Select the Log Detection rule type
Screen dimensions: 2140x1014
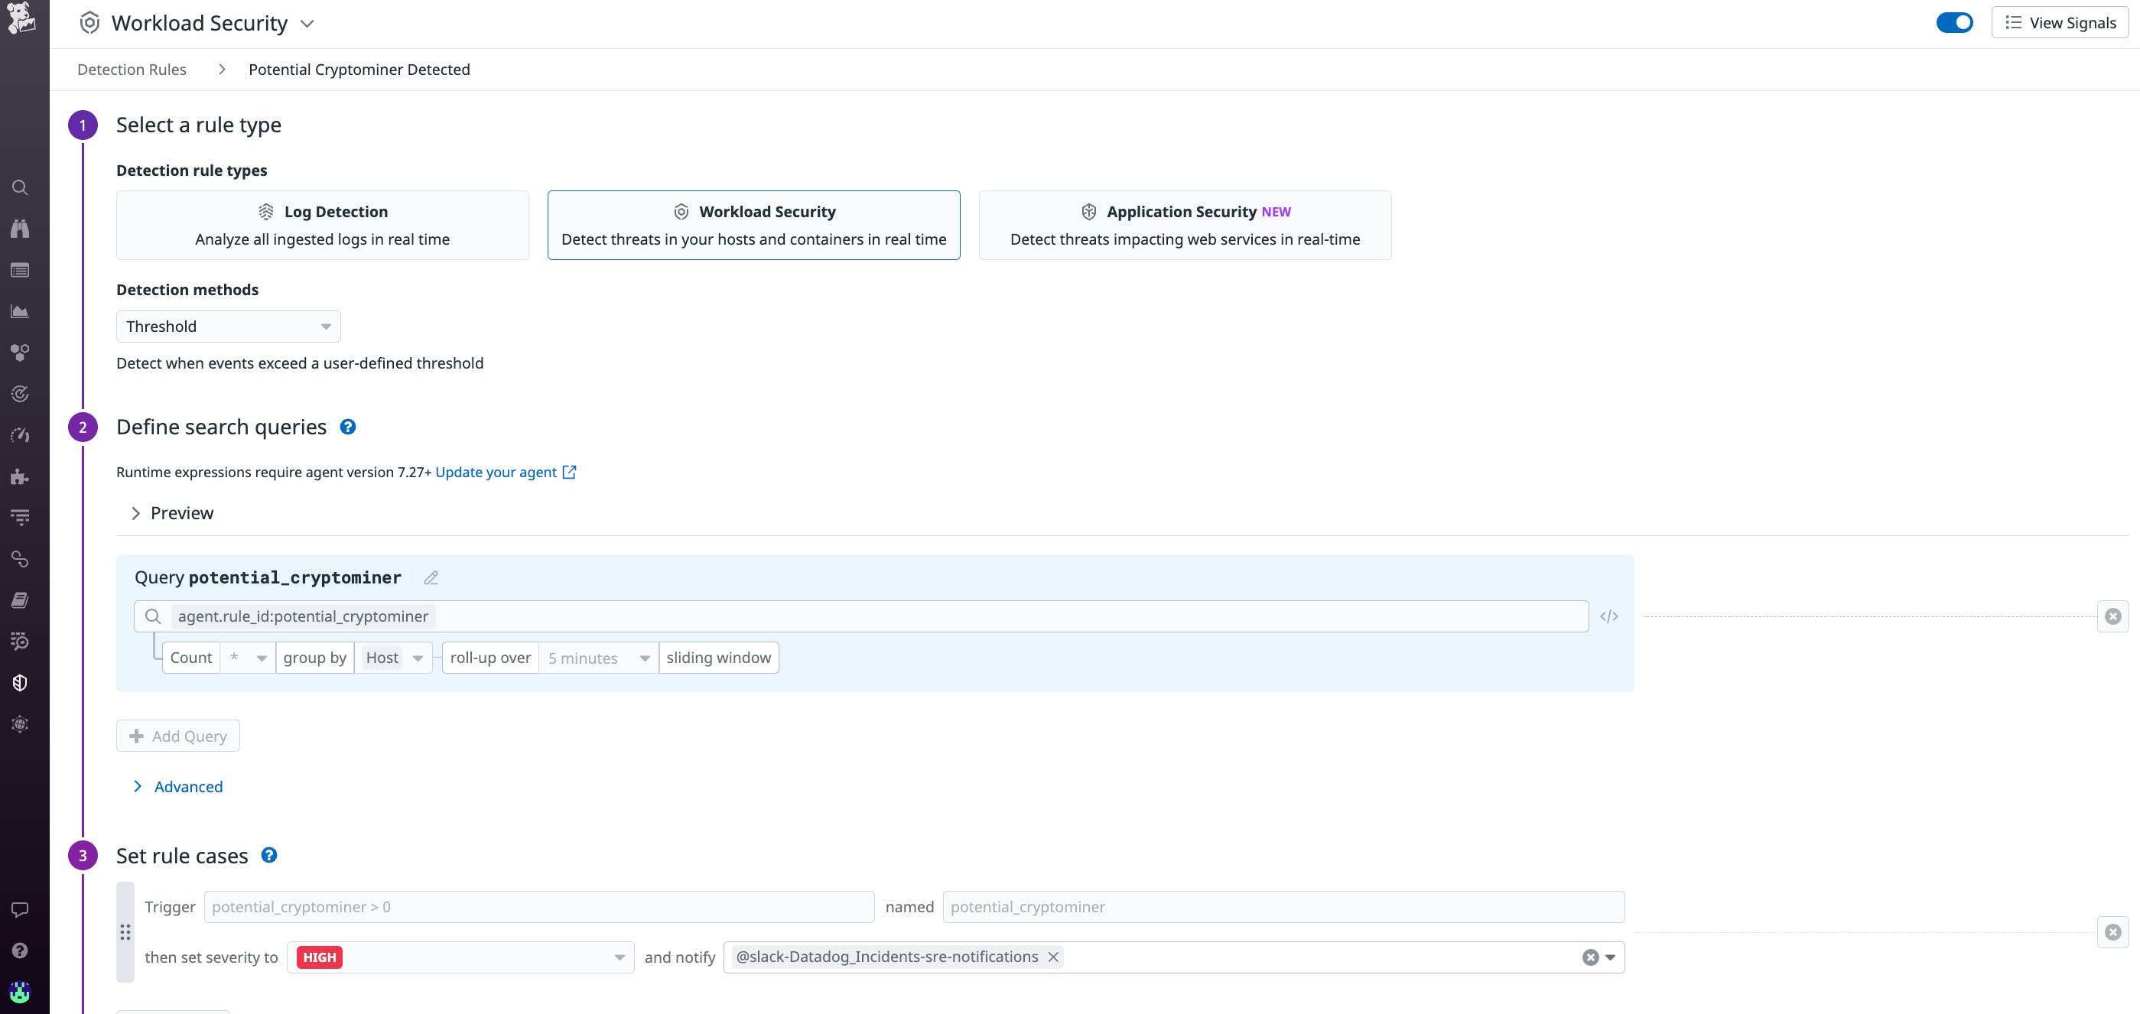322,225
